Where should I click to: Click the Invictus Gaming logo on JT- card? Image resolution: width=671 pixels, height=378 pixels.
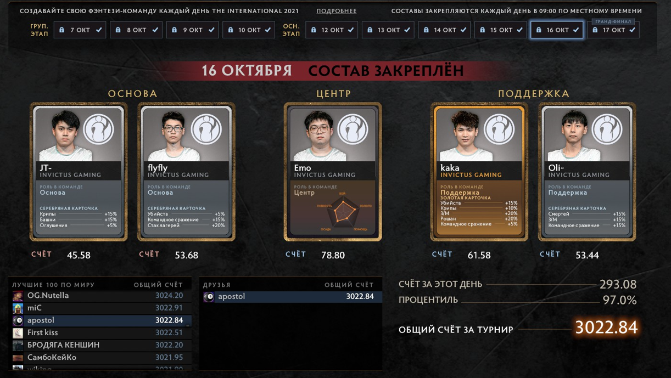point(99,129)
